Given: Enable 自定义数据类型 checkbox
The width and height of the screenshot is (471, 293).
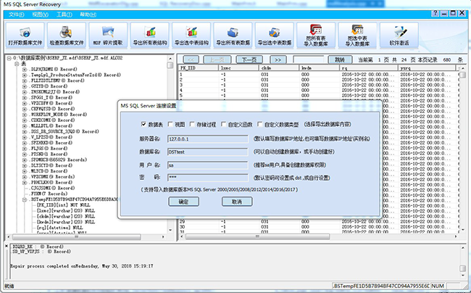Looking at the screenshot, I should click(260, 124).
